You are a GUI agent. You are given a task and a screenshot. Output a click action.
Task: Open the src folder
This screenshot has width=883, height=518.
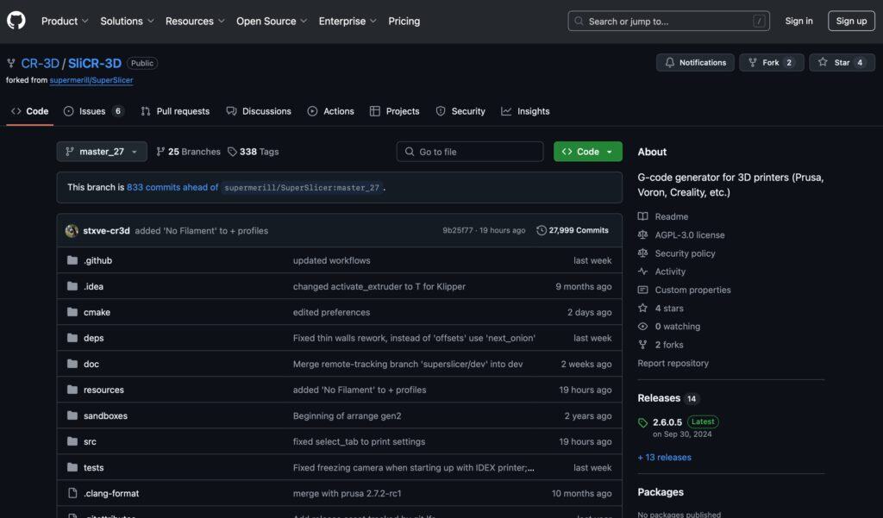pos(90,441)
